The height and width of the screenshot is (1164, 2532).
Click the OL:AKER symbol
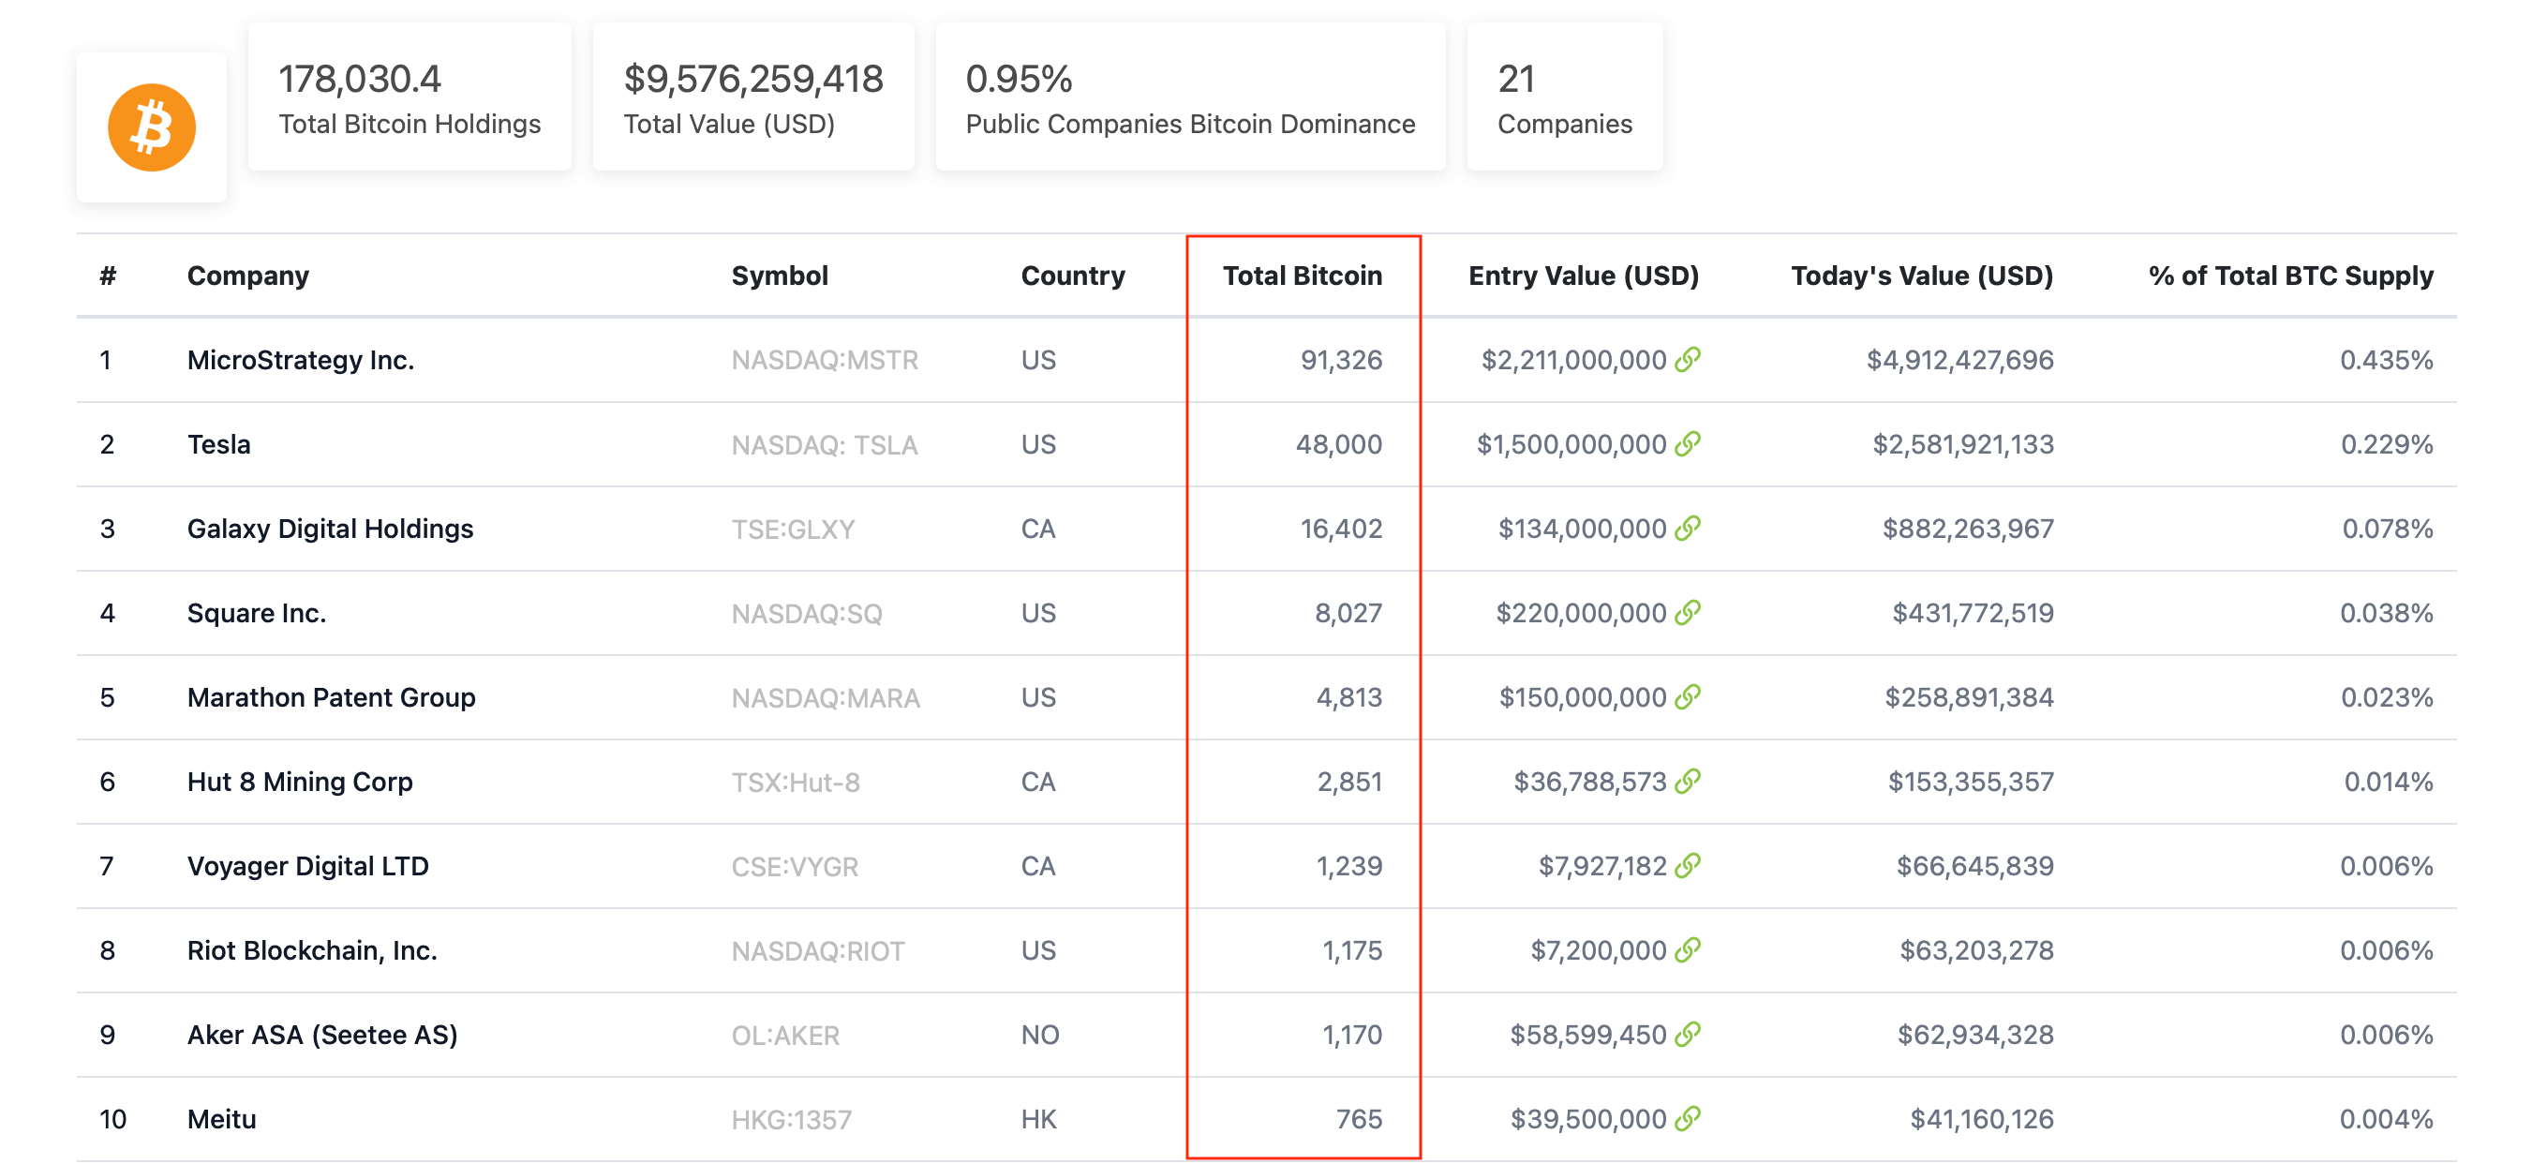[x=784, y=1036]
